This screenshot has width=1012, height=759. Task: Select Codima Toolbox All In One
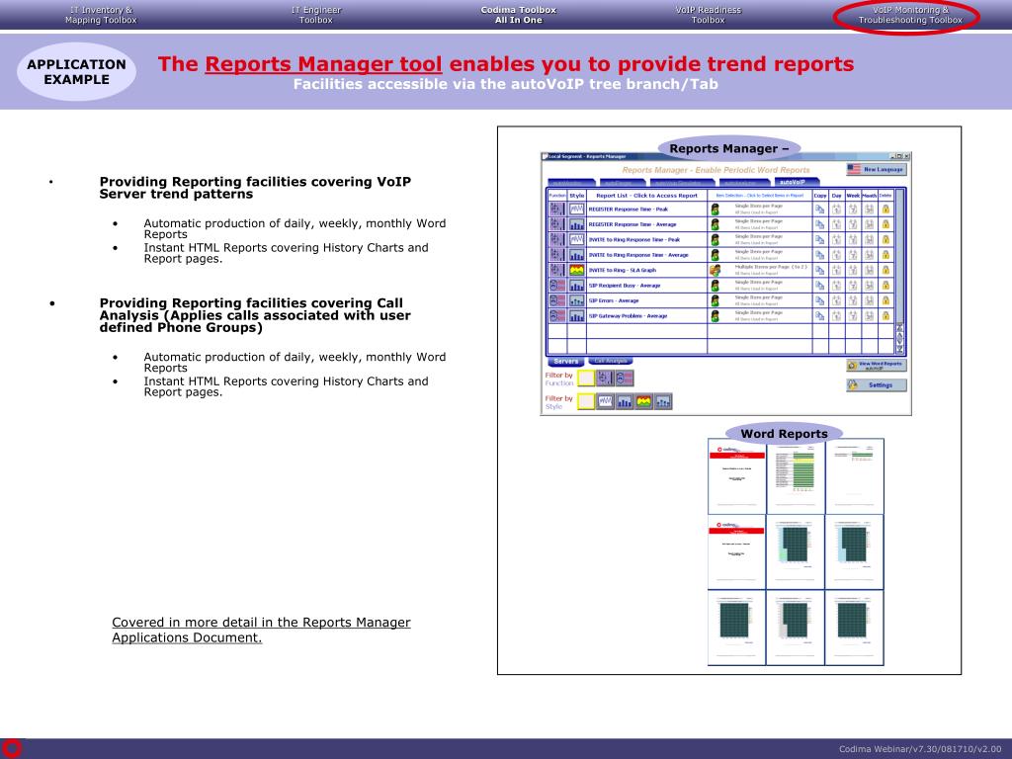pos(518,15)
